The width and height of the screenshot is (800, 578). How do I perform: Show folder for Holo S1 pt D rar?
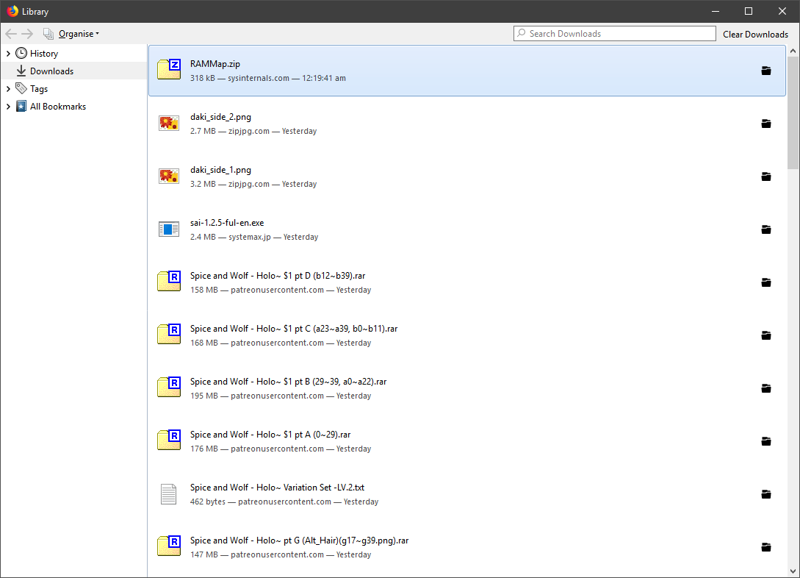pos(765,282)
